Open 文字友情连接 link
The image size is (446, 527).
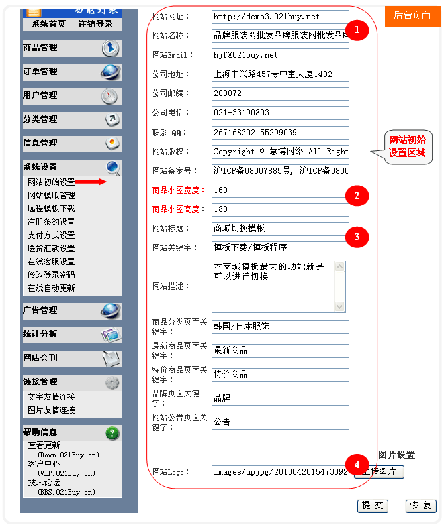tap(52, 397)
